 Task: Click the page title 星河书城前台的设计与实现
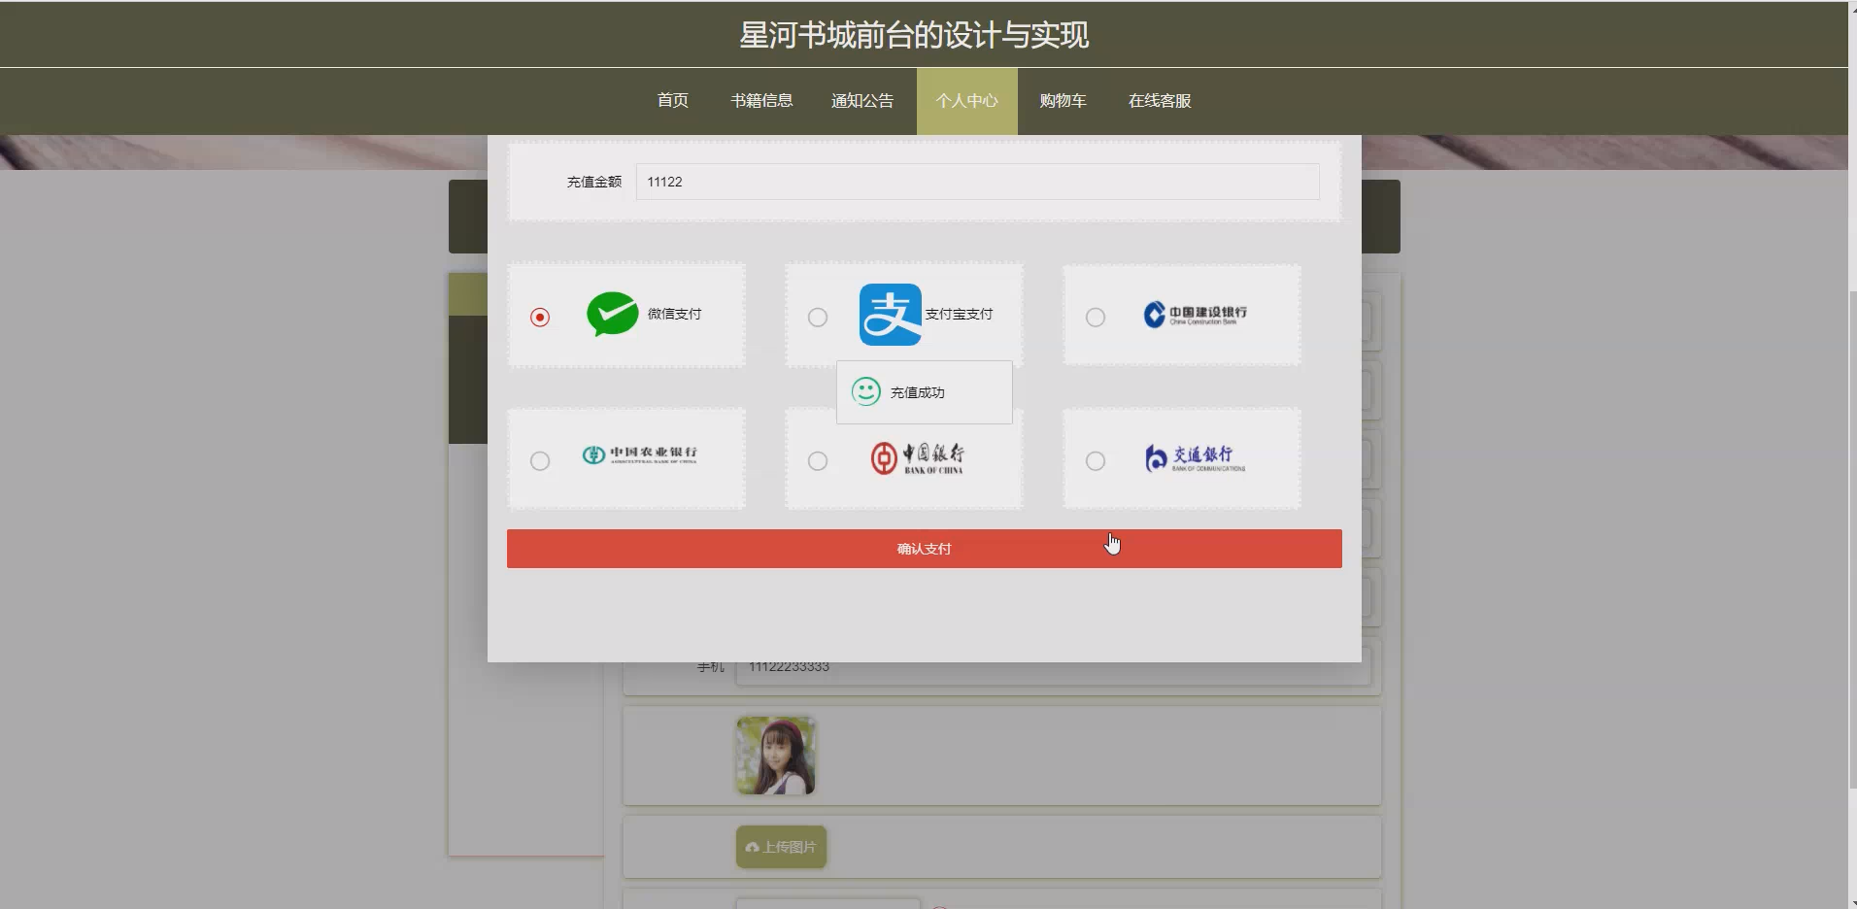pyautogui.click(x=914, y=35)
